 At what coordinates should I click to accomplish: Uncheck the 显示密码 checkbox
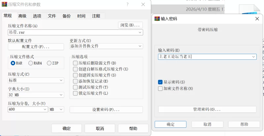point(160,82)
